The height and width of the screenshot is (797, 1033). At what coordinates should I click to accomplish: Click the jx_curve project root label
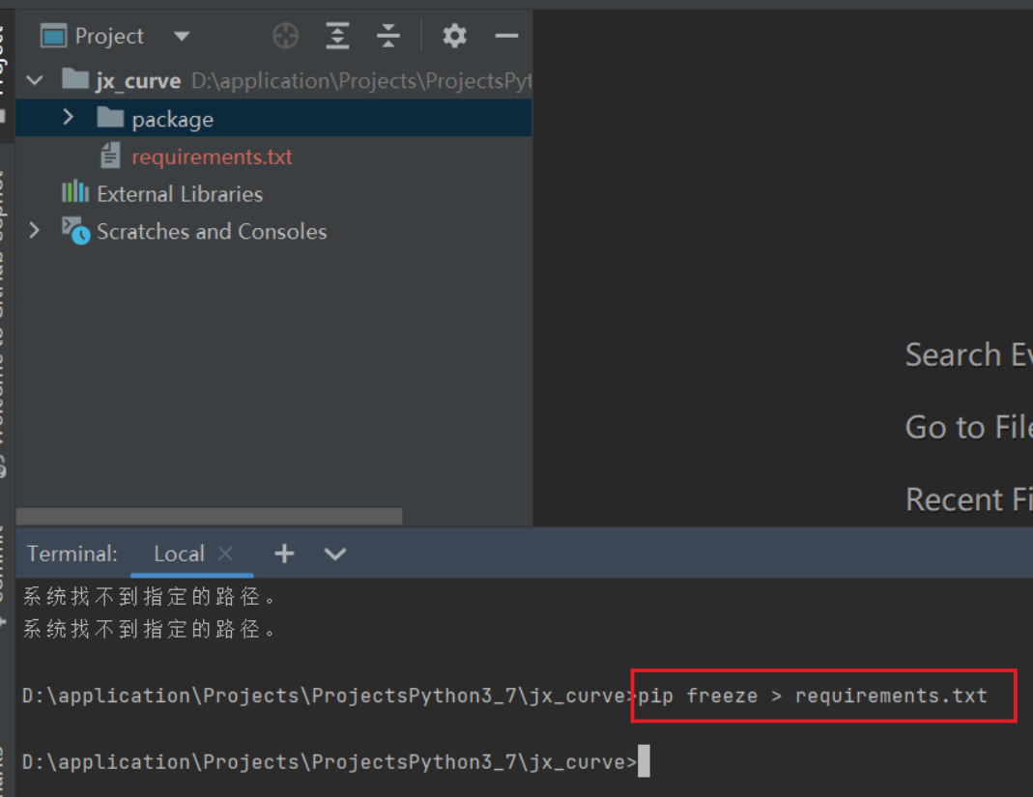pyautogui.click(x=137, y=81)
